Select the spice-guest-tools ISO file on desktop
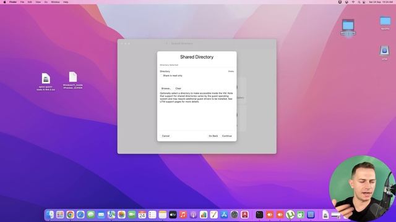The image size is (396, 222). [46, 82]
